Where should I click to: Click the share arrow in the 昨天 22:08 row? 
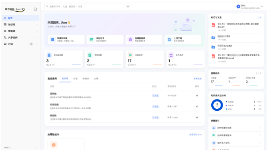pos(197,117)
